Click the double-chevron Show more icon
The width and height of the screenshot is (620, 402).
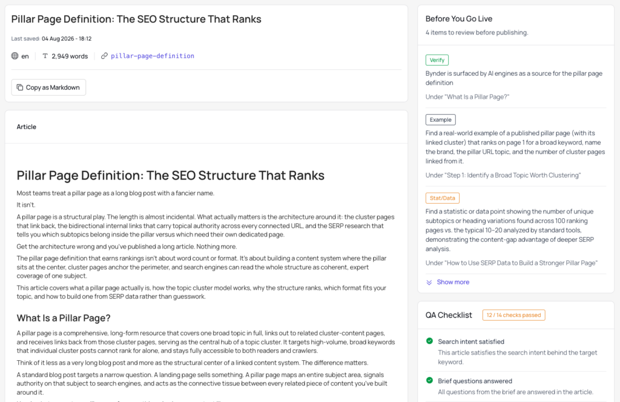(x=429, y=283)
